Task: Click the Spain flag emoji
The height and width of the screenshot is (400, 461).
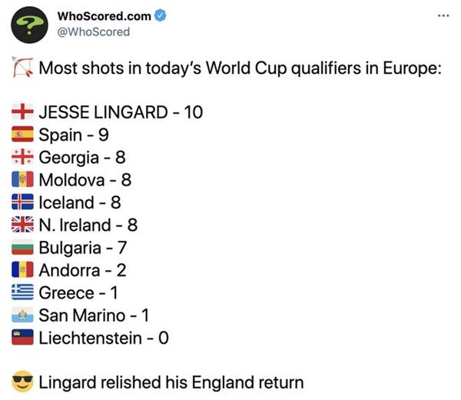Action: [22, 134]
